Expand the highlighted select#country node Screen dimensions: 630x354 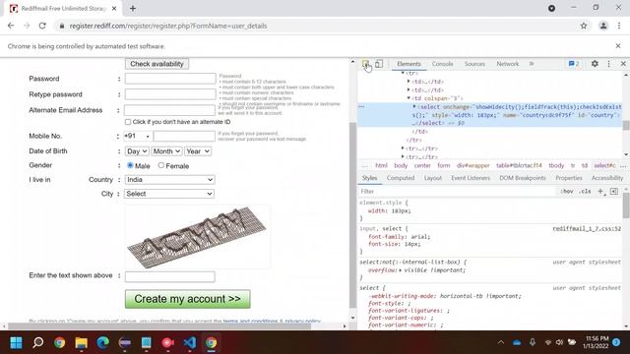point(414,107)
